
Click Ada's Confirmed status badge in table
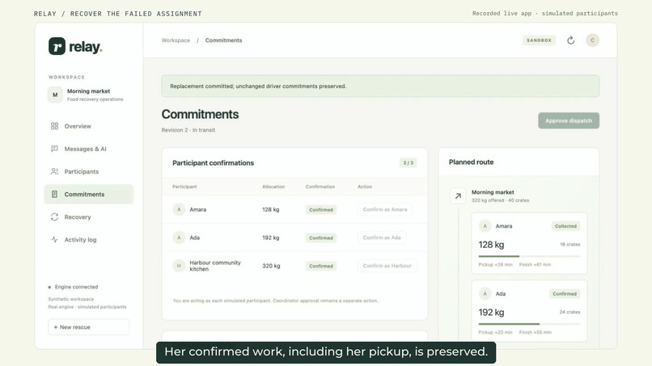[321, 238]
